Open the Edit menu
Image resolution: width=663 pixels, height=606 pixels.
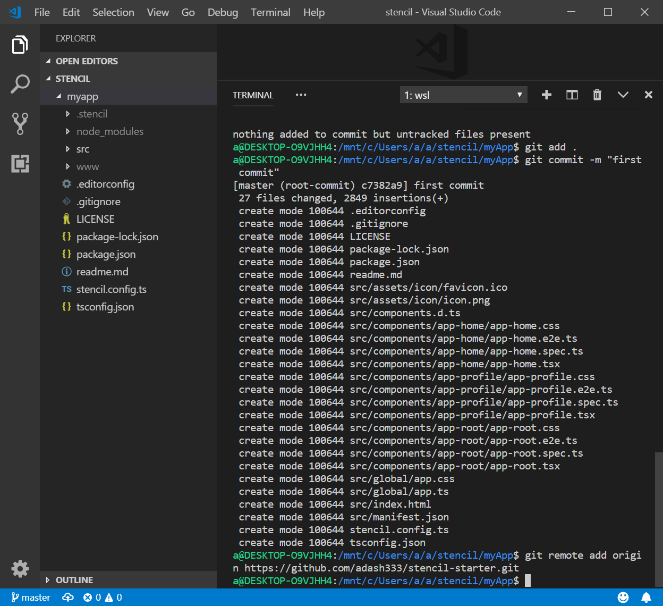coord(71,12)
